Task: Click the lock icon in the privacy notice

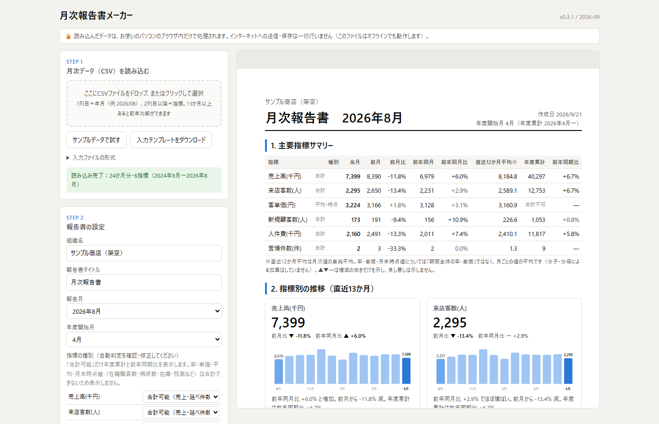Action: tap(68, 36)
